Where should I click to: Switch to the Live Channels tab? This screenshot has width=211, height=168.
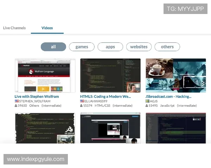tap(14, 28)
